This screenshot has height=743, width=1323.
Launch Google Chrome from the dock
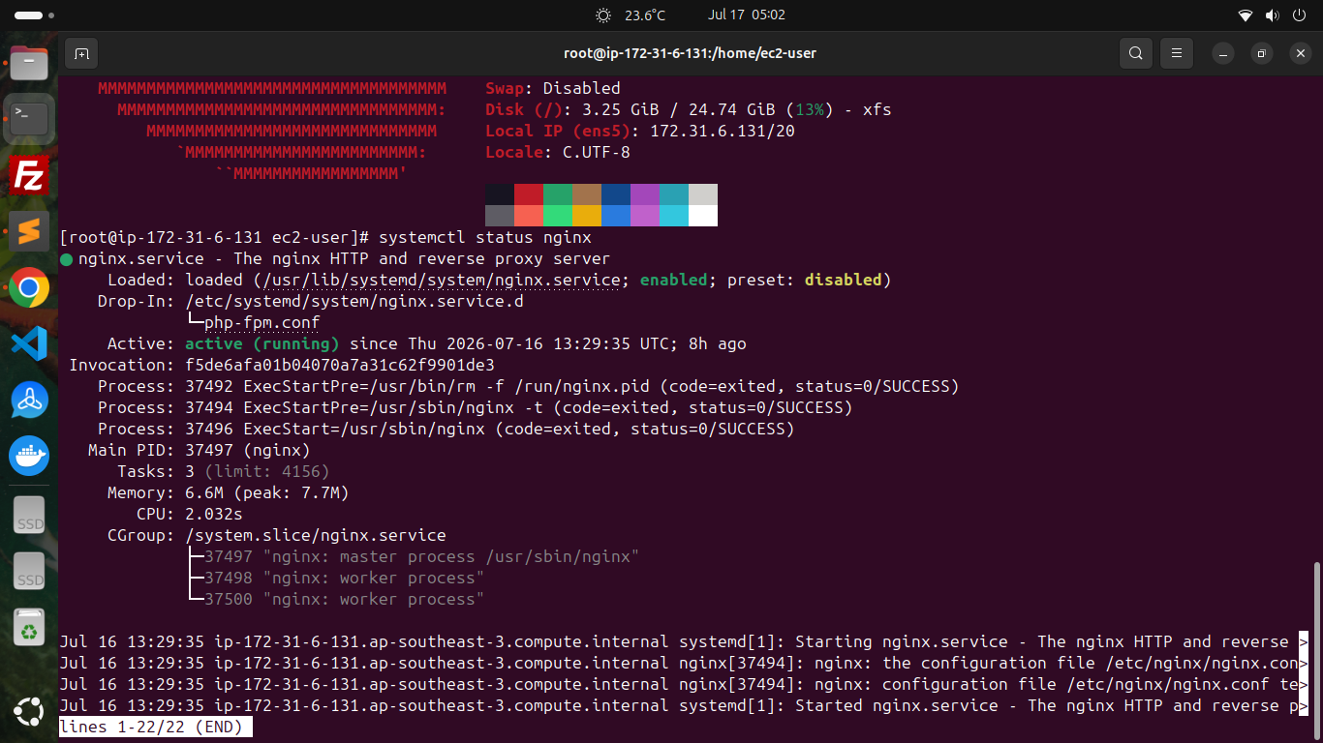29,287
